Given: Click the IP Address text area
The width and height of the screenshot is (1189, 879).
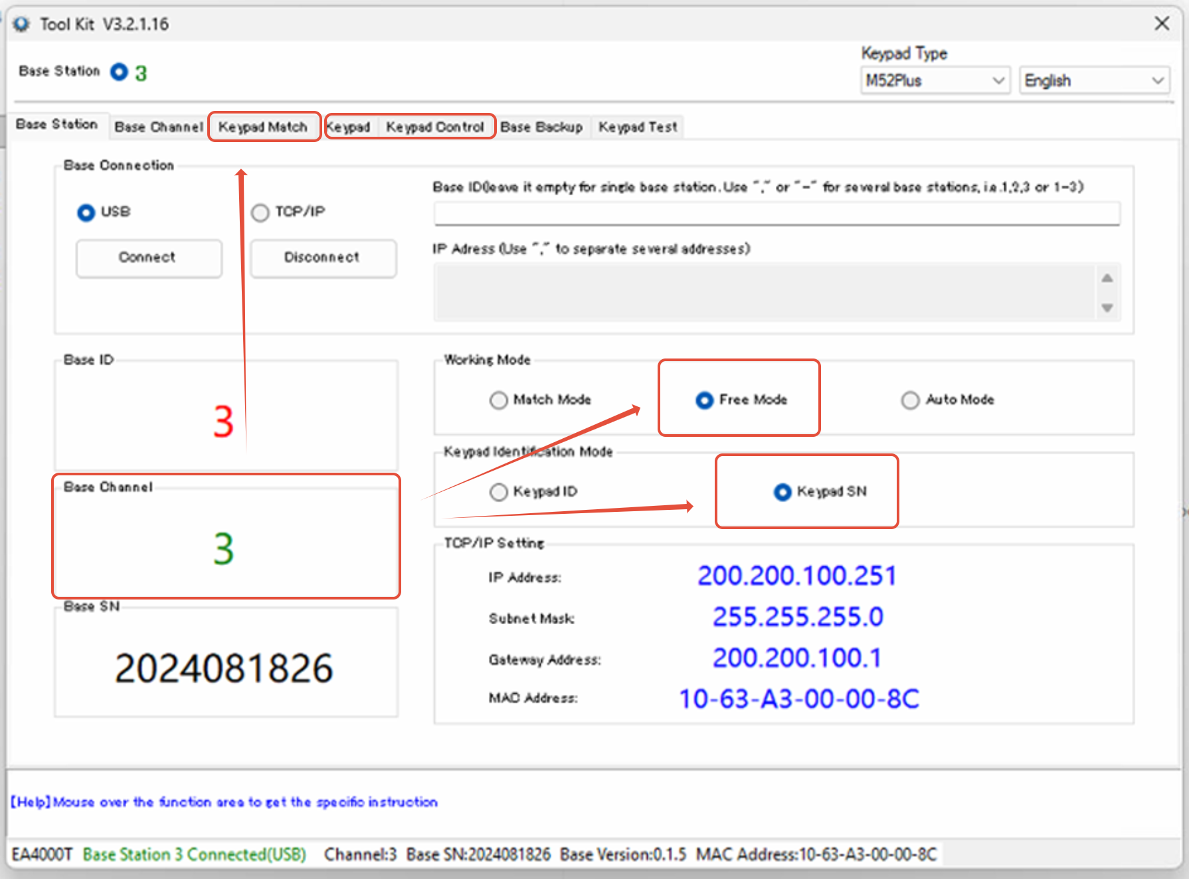Looking at the screenshot, I should click(765, 292).
